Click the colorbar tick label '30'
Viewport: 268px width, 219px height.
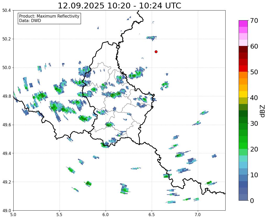point(254,123)
